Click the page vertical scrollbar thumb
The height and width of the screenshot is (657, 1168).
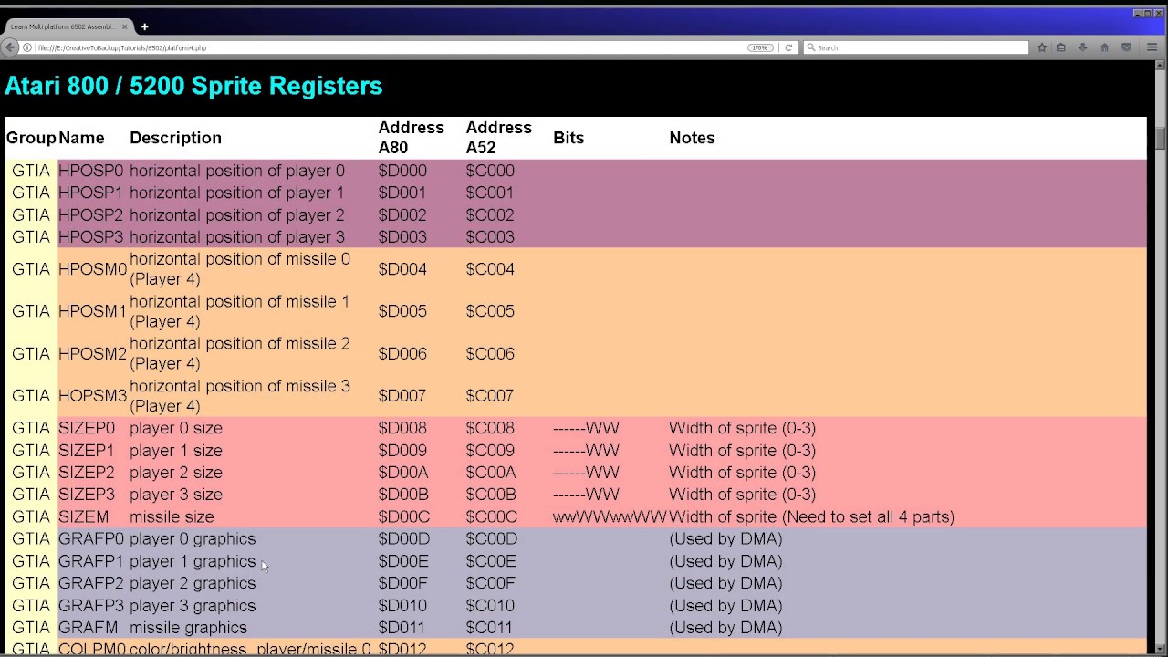coord(1161,138)
